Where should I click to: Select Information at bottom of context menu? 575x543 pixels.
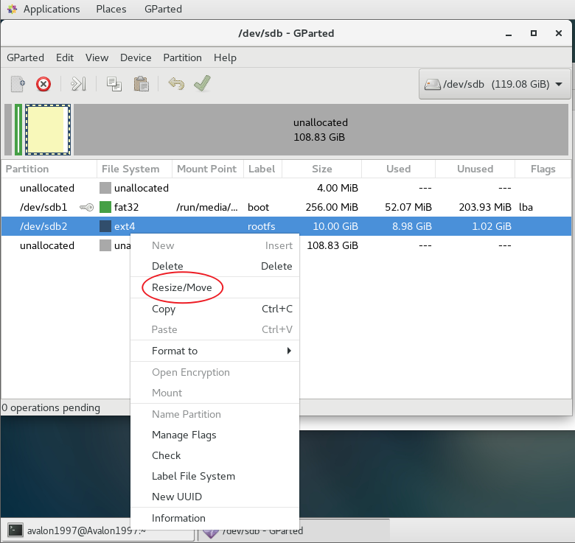178,518
